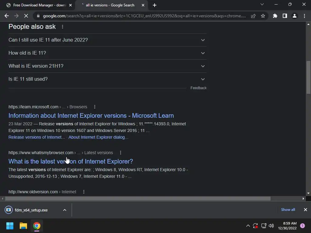
Task: Expand 'Is IE 11 still used?'
Action: tap(108, 79)
